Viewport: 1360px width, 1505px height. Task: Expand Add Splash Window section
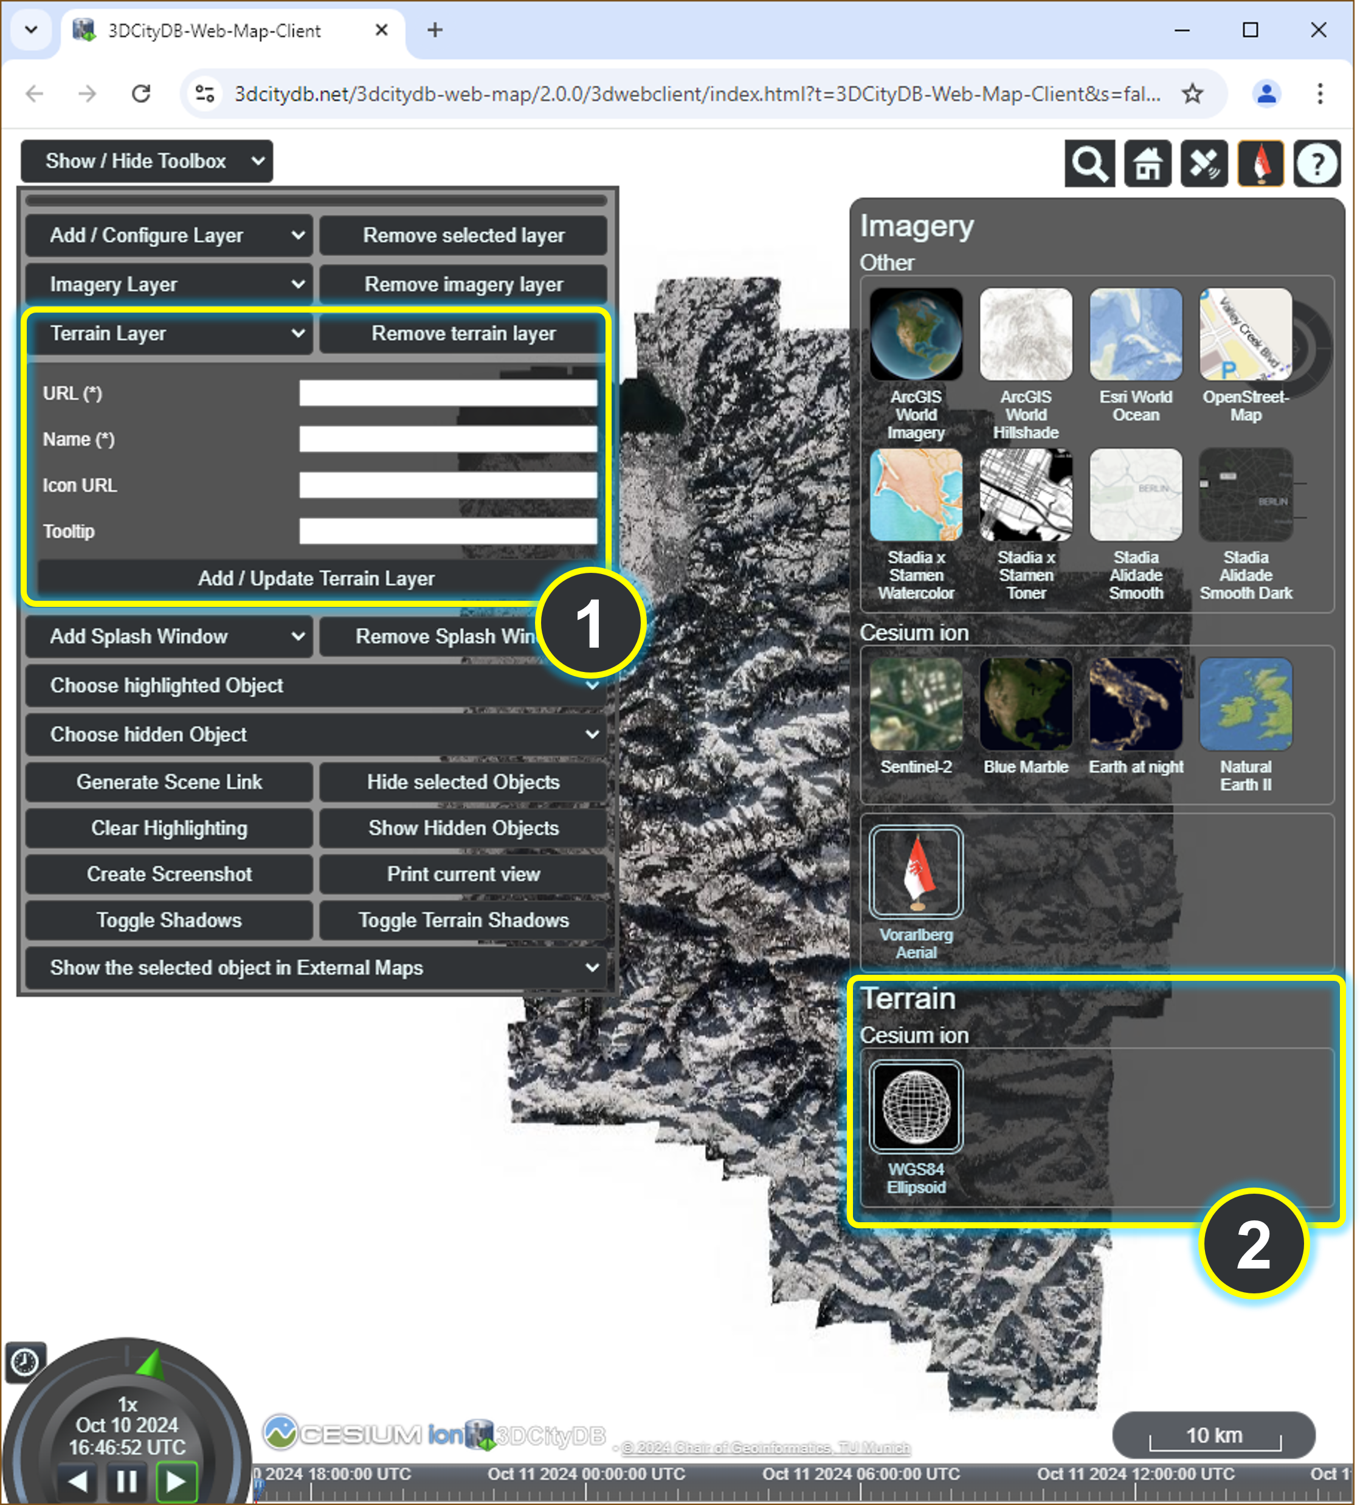click(x=168, y=636)
